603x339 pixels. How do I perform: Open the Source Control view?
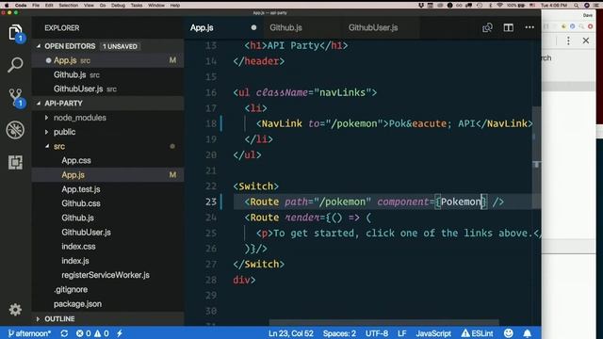(15, 98)
